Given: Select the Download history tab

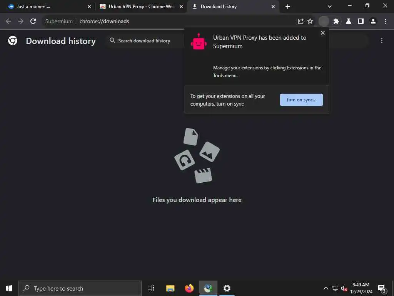Looking at the screenshot, I should click(x=232, y=7).
